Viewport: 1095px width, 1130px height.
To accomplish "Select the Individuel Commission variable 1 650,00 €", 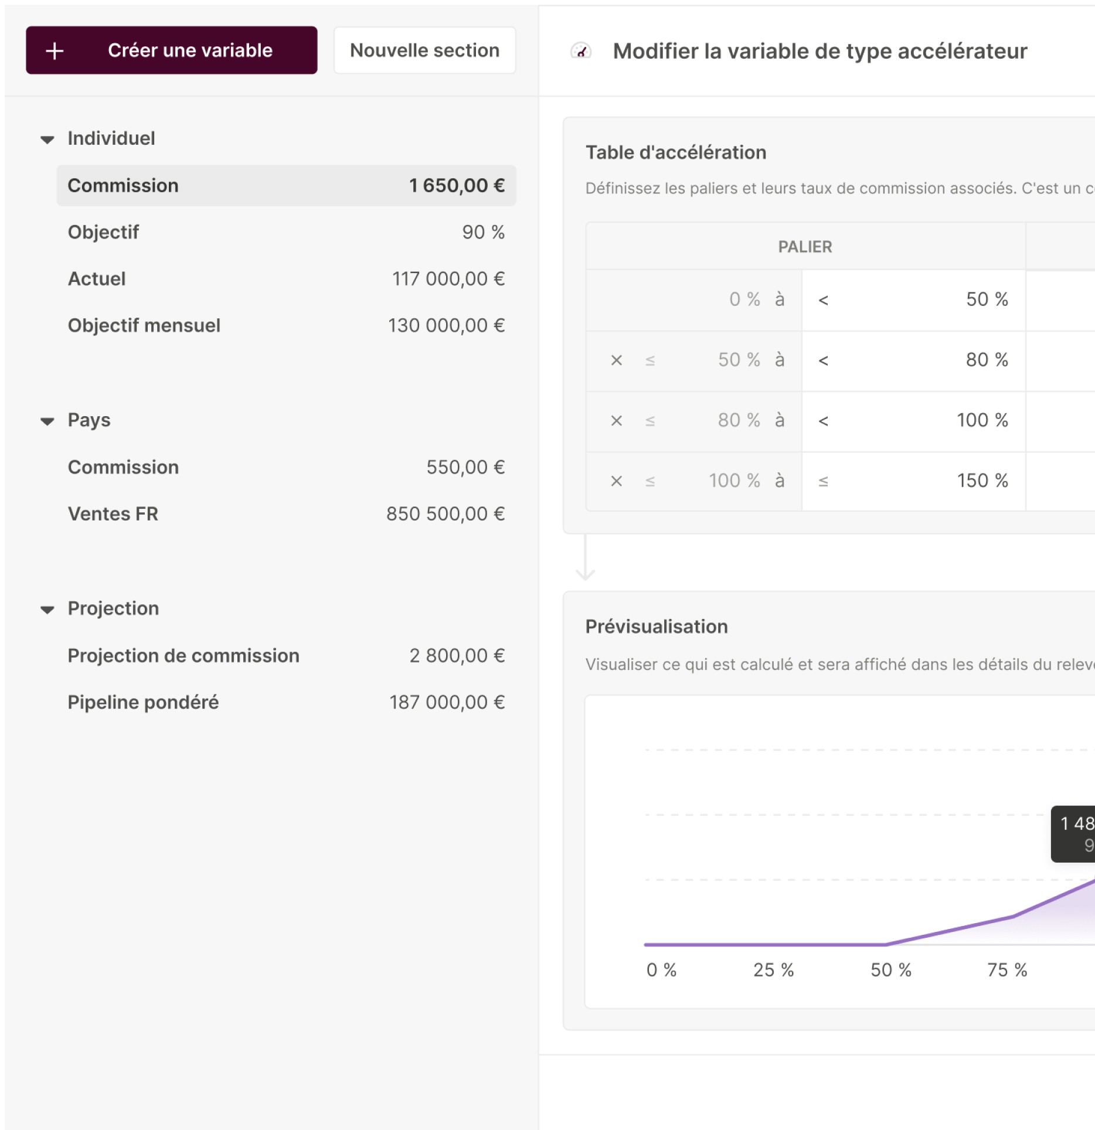I will click(x=286, y=186).
